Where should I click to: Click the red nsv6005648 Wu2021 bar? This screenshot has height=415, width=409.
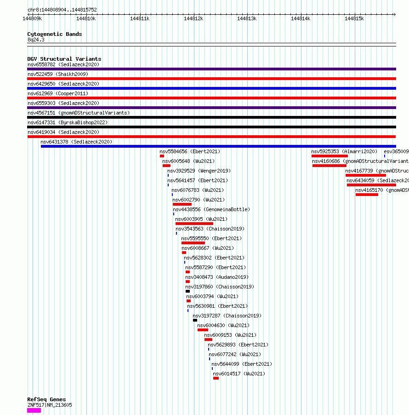point(166,166)
